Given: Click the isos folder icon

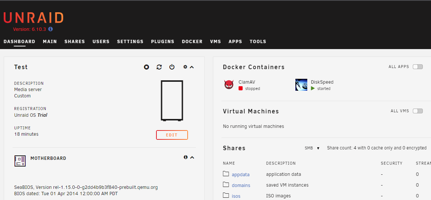Looking at the screenshot, I should [x=226, y=195].
